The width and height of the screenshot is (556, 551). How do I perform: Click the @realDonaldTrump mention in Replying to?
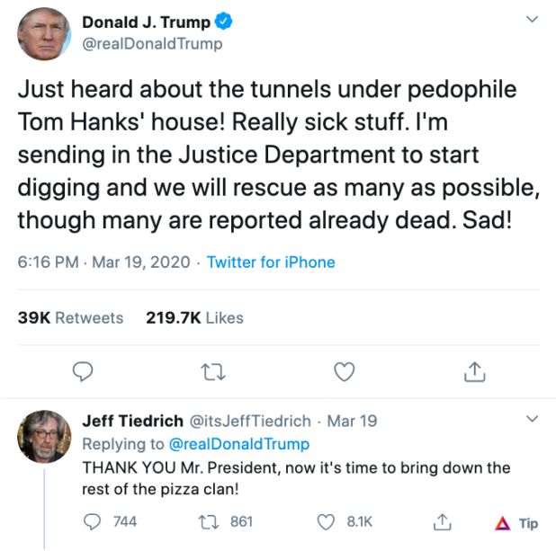(238, 444)
